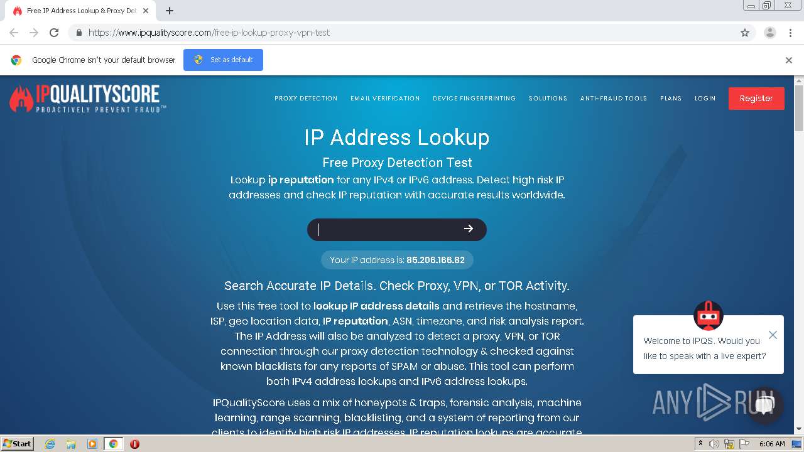Open Solutions menu
This screenshot has width=804, height=452.
pos(548,99)
